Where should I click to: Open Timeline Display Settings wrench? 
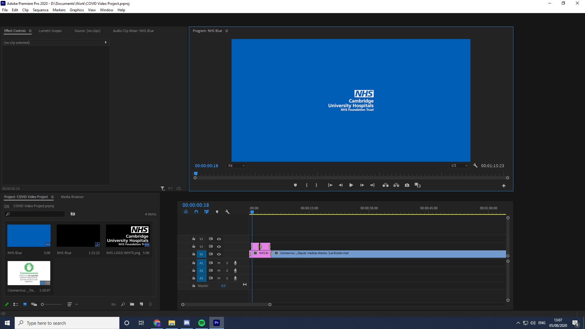[227, 212]
